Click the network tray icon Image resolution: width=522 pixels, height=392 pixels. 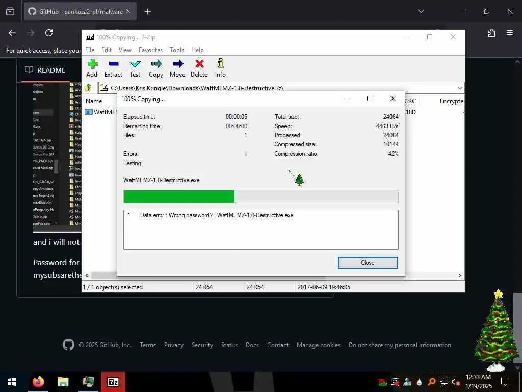[x=444, y=382]
